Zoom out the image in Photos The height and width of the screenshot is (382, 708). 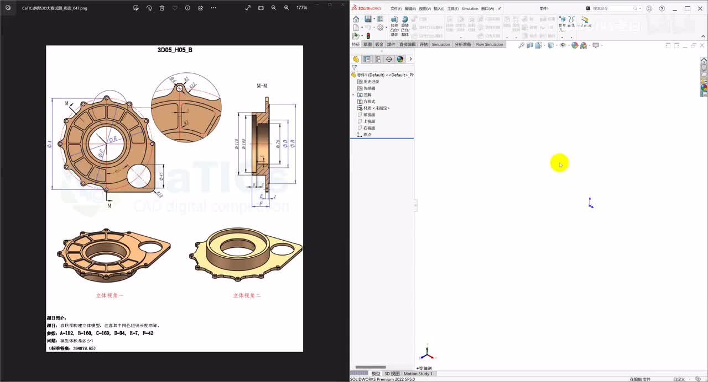(x=274, y=8)
